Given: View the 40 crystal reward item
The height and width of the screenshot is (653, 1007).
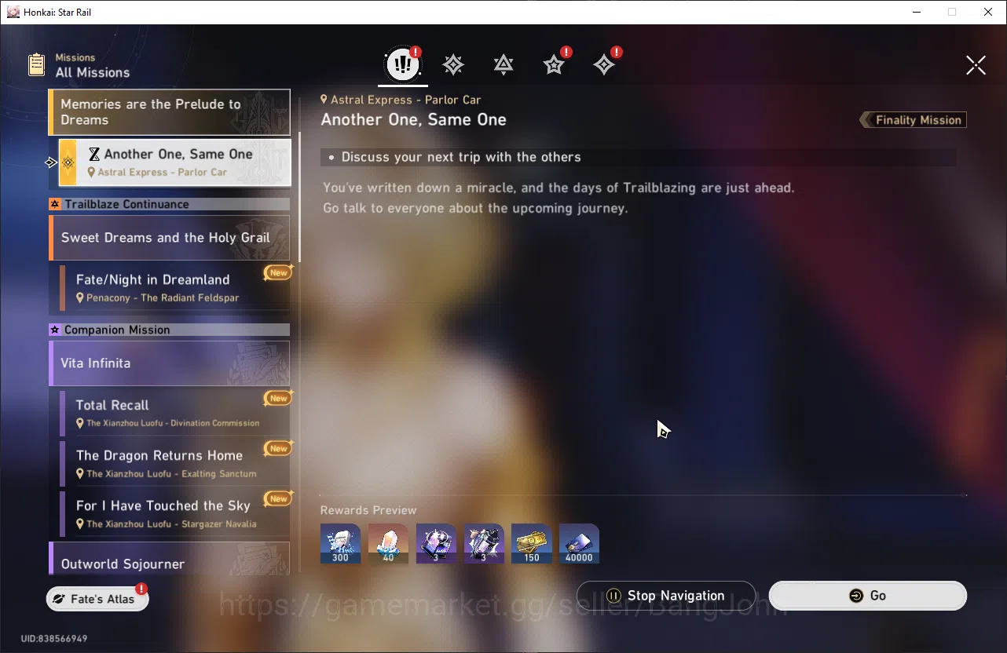Looking at the screenshot, I should coord(388,544).
